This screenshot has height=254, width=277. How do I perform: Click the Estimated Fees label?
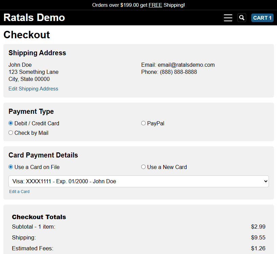pos(33,248)
